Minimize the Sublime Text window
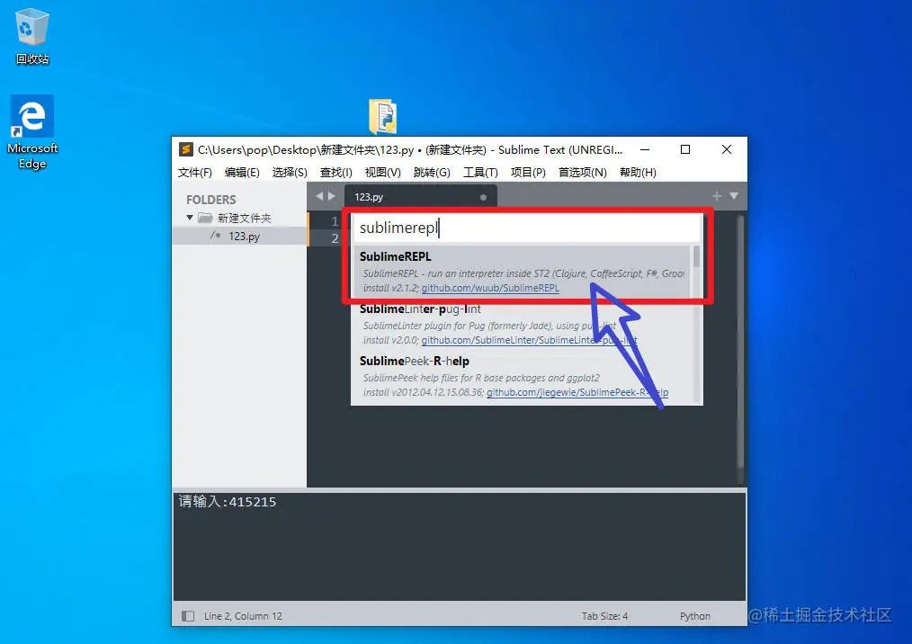This screenshot has height=644, width=912. 645,149
